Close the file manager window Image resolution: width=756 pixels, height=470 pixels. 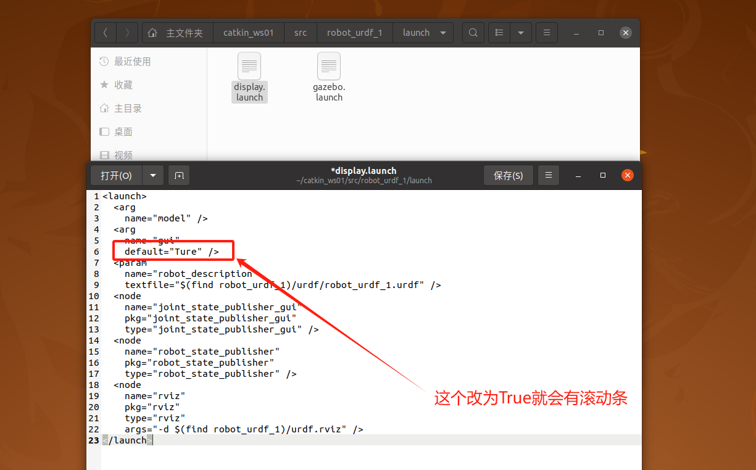coord(626,33)
